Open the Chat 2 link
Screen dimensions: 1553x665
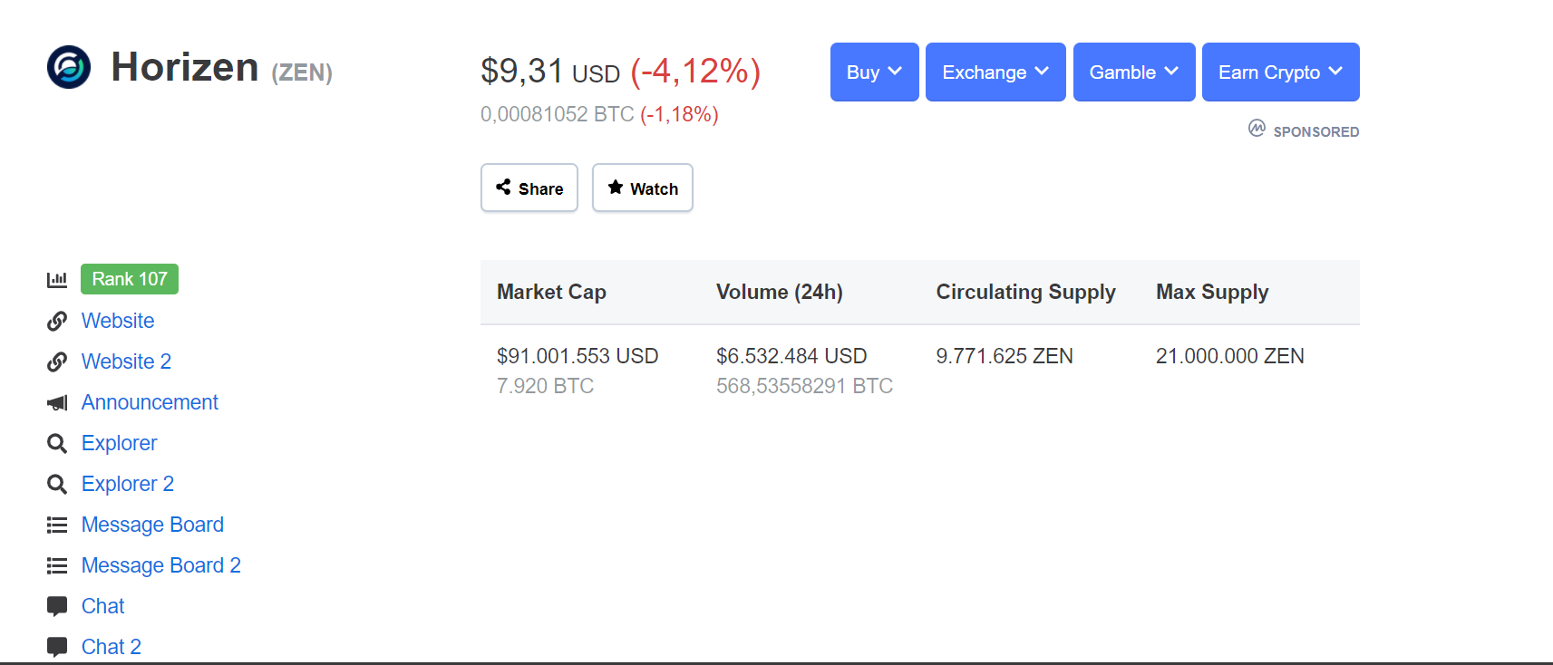click(112, 647)
